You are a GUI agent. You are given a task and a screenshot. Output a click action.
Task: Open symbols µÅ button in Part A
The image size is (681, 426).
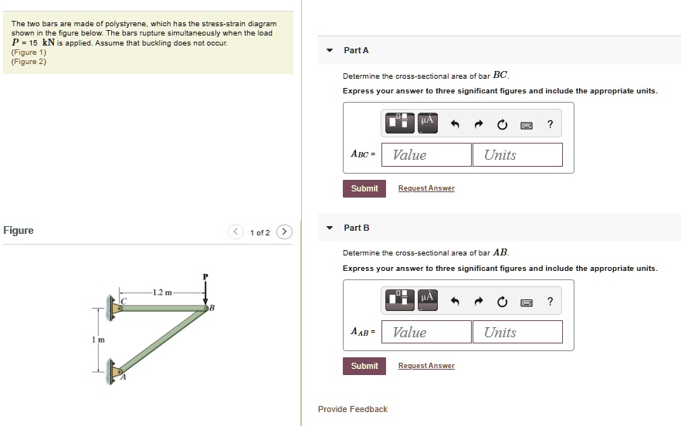428,123
